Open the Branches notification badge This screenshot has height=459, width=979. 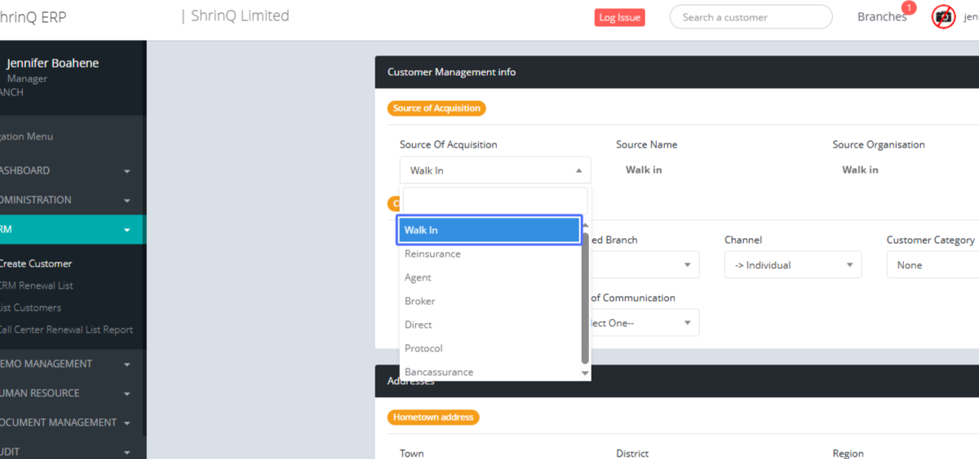(x=908, y=8)
